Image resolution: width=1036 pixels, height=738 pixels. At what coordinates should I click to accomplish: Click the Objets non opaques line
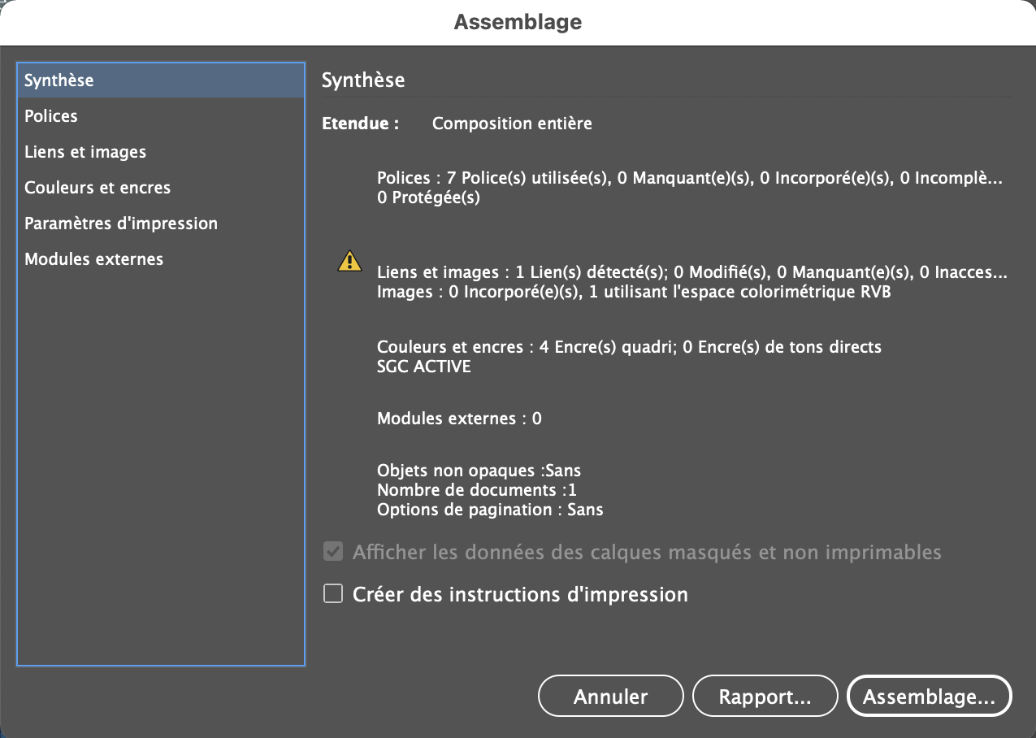click(479, 471)
